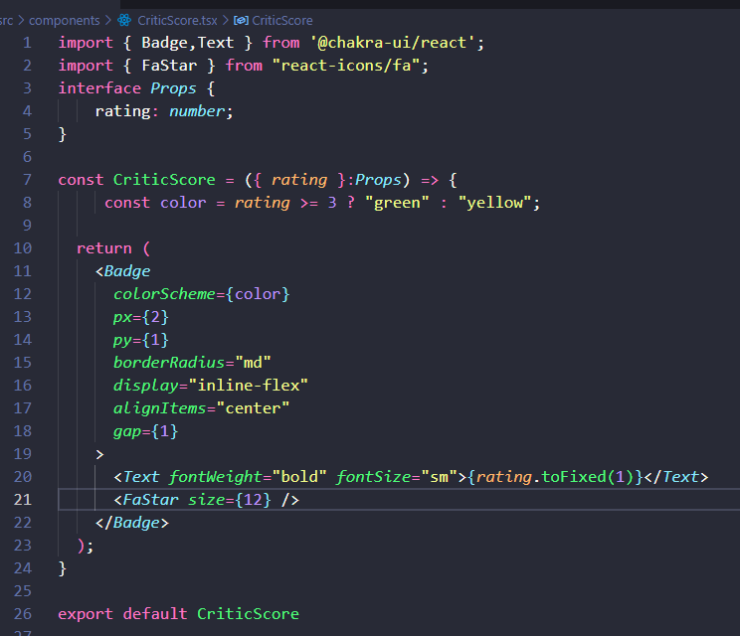Click the "yellow" string literal
This screenshot has height=636, width=740.
[x=495, y=203]
